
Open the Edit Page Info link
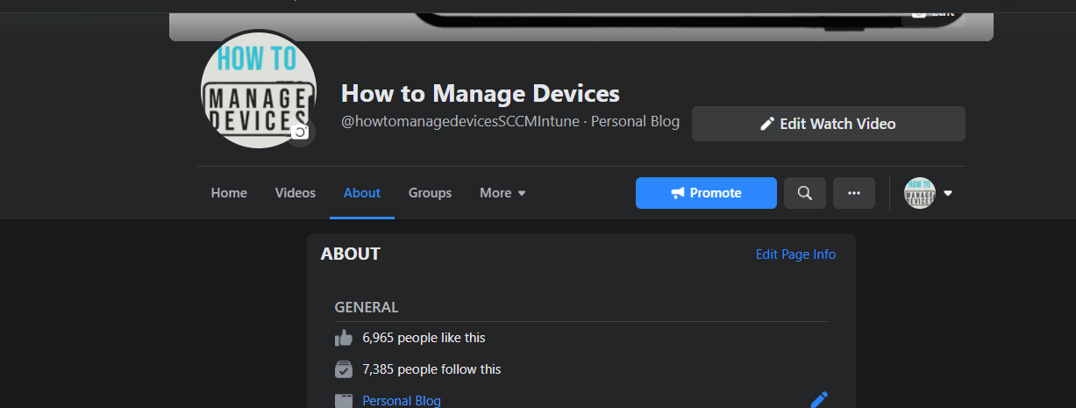pos(796,254)
